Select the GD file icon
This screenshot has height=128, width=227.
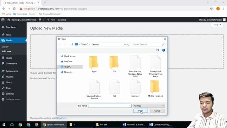(x=115, y=87)
